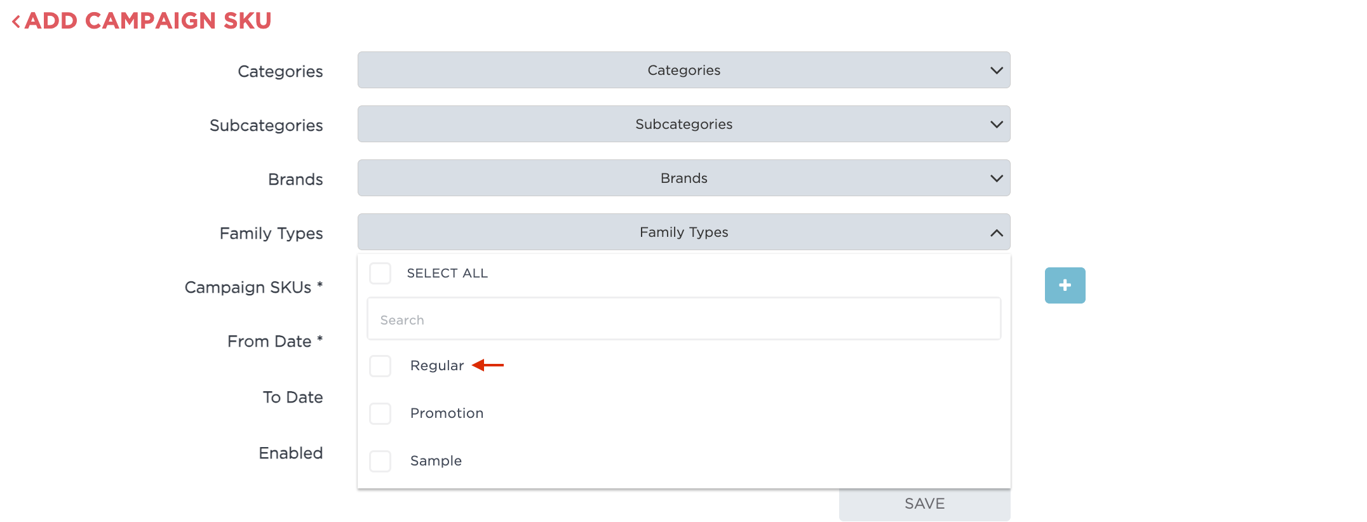Check the Promotion checkbox
The height and width of the screenshot is (522, 1367).
coord(380,413)
